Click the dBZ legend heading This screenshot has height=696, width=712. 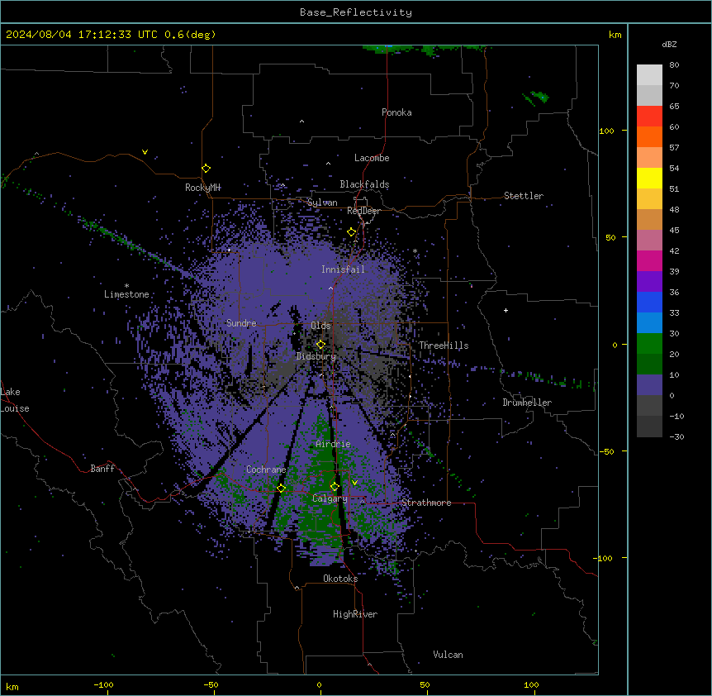(669, 44)
